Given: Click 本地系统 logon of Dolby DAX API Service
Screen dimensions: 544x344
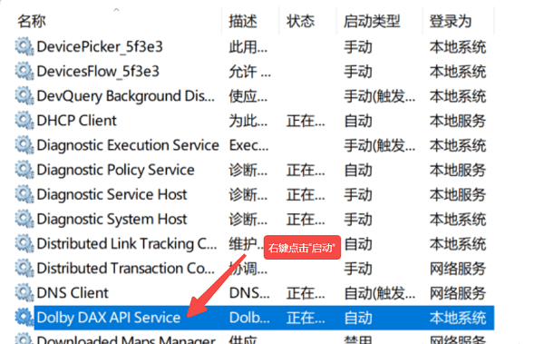Looking at the screenshot, I should [x=458, y=318].
